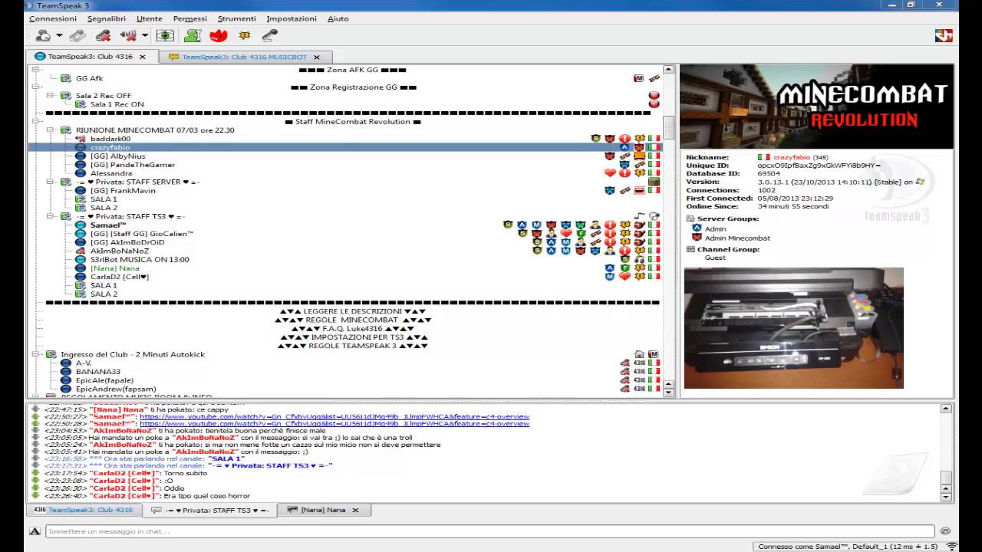
Task: Click the red icon in the toolbar
Action: pos(219,35)
